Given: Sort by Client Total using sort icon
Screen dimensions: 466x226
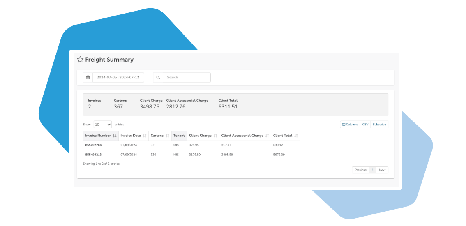Looking at the screenshot, I should pos(296,136).
